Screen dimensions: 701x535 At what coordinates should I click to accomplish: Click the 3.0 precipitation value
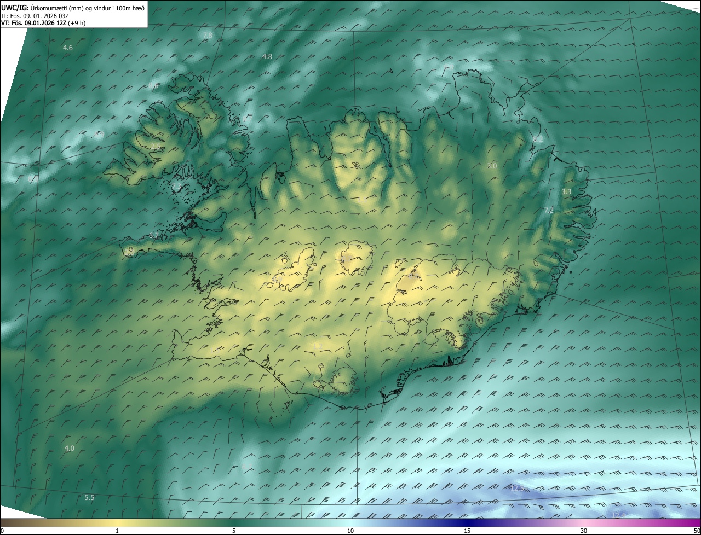coord(492,166)
